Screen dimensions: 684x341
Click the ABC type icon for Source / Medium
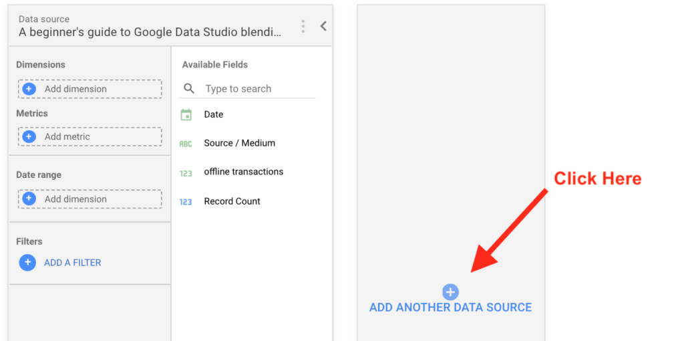(x=186, y=144)
